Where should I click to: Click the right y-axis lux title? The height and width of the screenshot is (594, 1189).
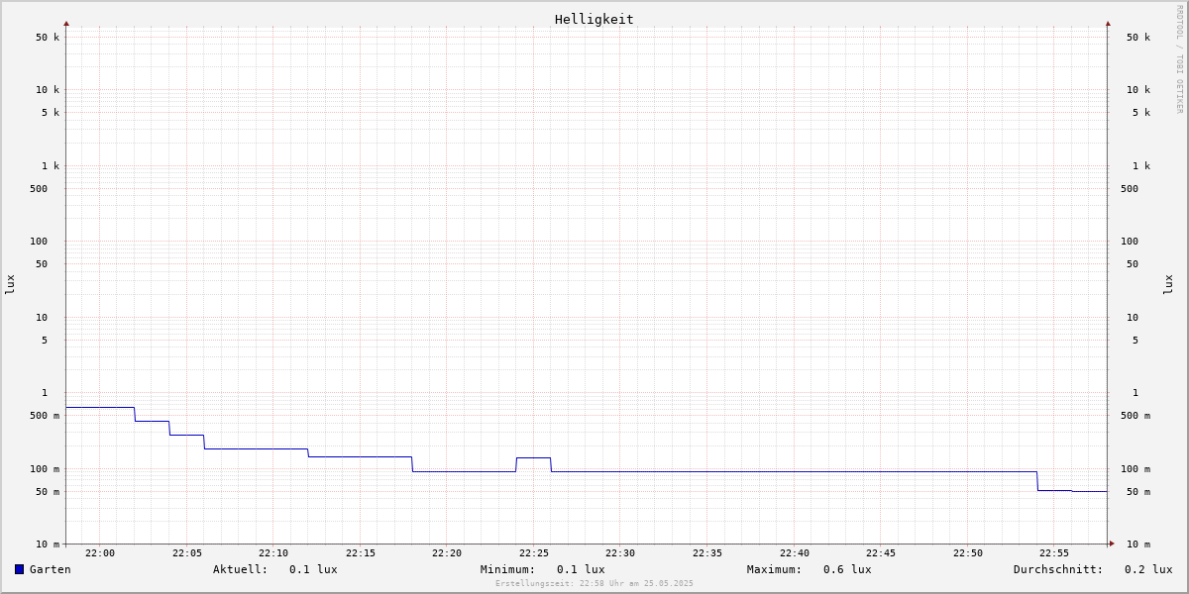point(1168,285)
